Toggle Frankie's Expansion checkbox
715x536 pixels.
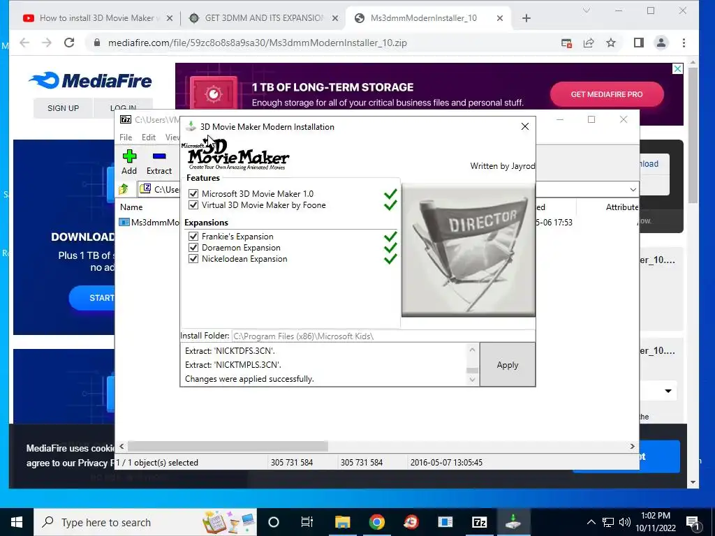coord(193,236)
